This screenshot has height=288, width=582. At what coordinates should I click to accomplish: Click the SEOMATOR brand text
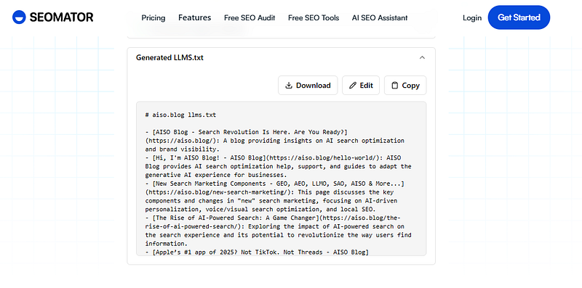pos(62,17)
